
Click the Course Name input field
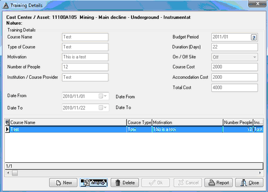85,37
